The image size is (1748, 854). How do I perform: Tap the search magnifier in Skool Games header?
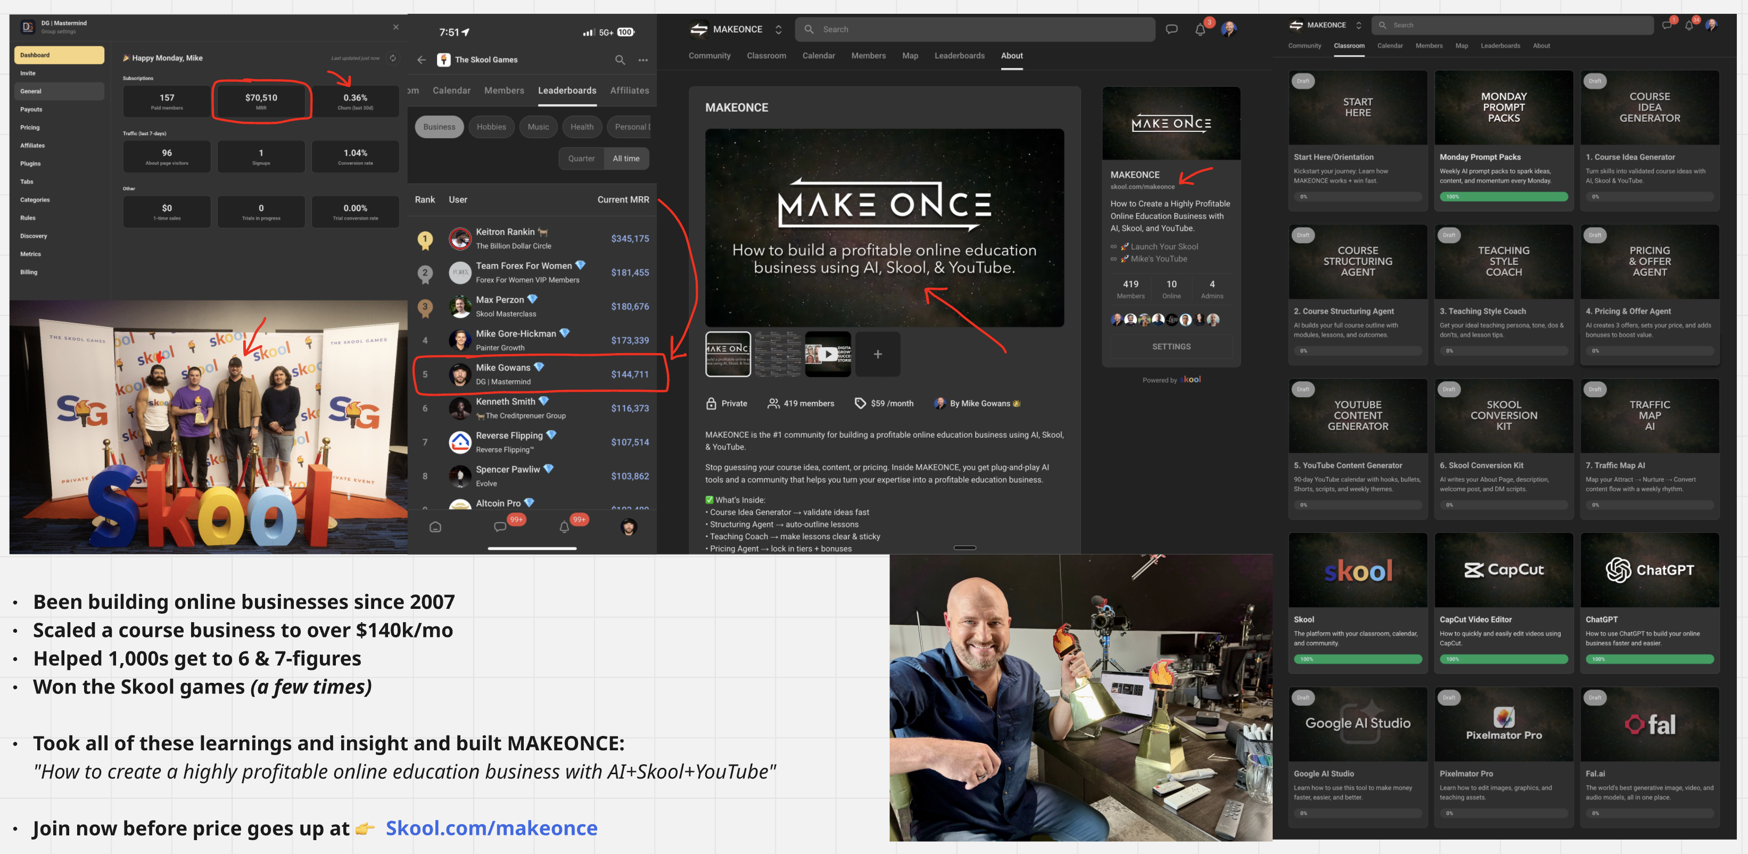pyautogui.click(x=620, y=60)
